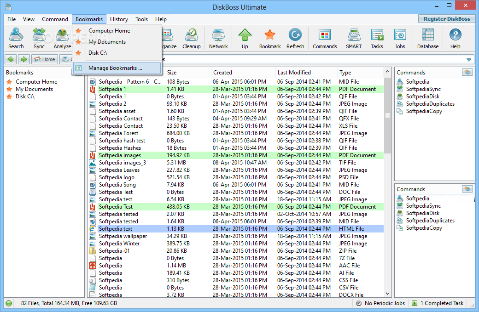Sort files by Type column
Viewport: 479px width, 312px height.
(x=360, y=73)
